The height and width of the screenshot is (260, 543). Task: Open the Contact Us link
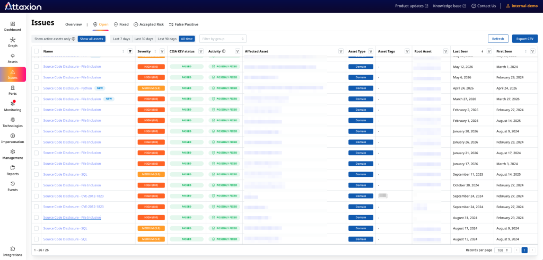point(484,6)
